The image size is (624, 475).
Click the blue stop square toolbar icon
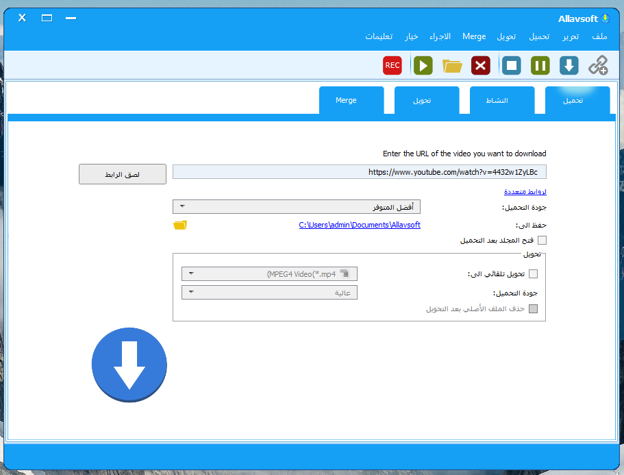(512, 65)
